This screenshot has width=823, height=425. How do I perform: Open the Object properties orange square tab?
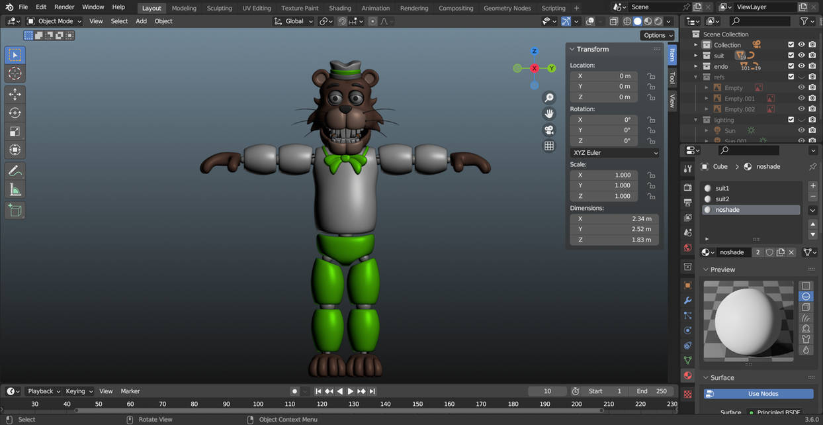(x=688, y=285)
